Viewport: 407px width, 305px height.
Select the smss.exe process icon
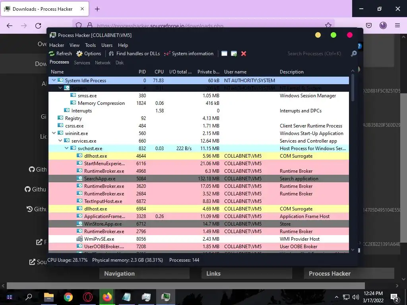73,95
